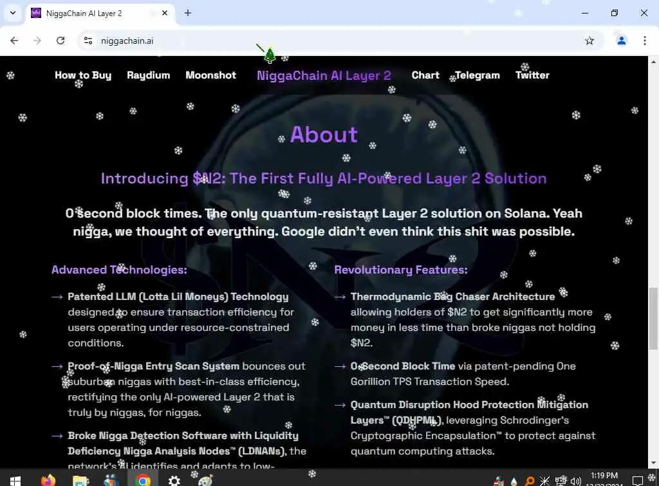
Task: Open the Chrome profile menu
Action: coord(621,41)
